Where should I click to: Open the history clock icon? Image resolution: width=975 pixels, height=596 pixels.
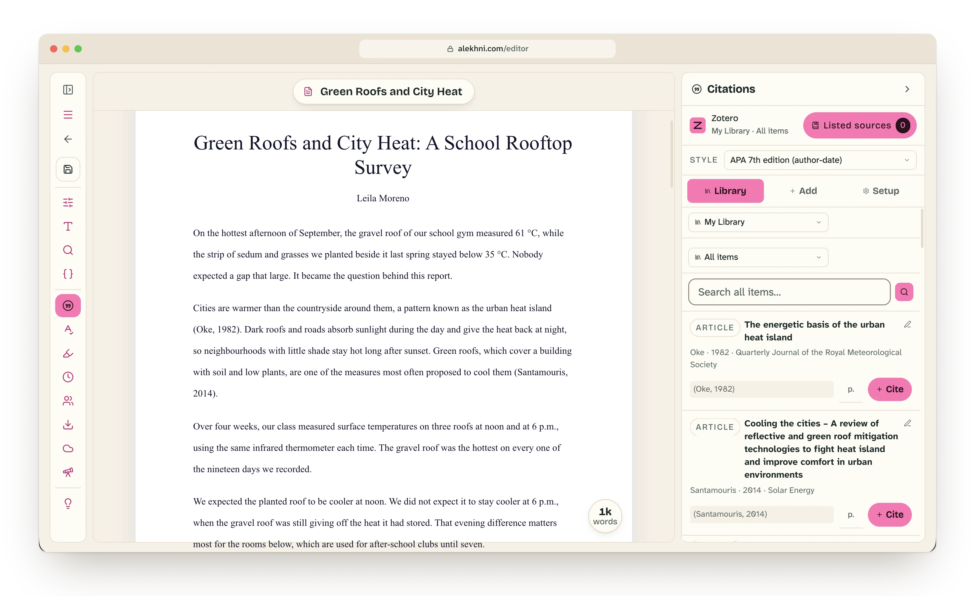click(x=68, y=377)
